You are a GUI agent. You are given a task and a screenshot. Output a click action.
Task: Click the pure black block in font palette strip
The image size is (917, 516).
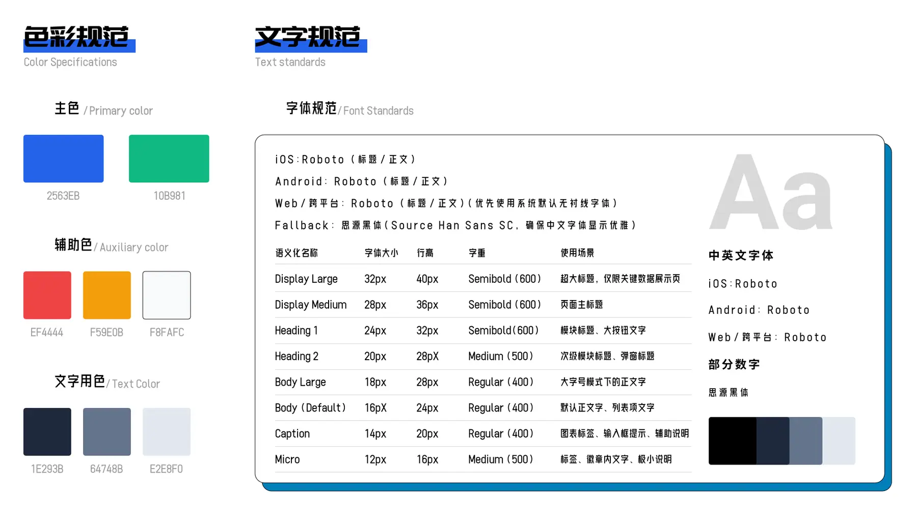click(732, 441)
